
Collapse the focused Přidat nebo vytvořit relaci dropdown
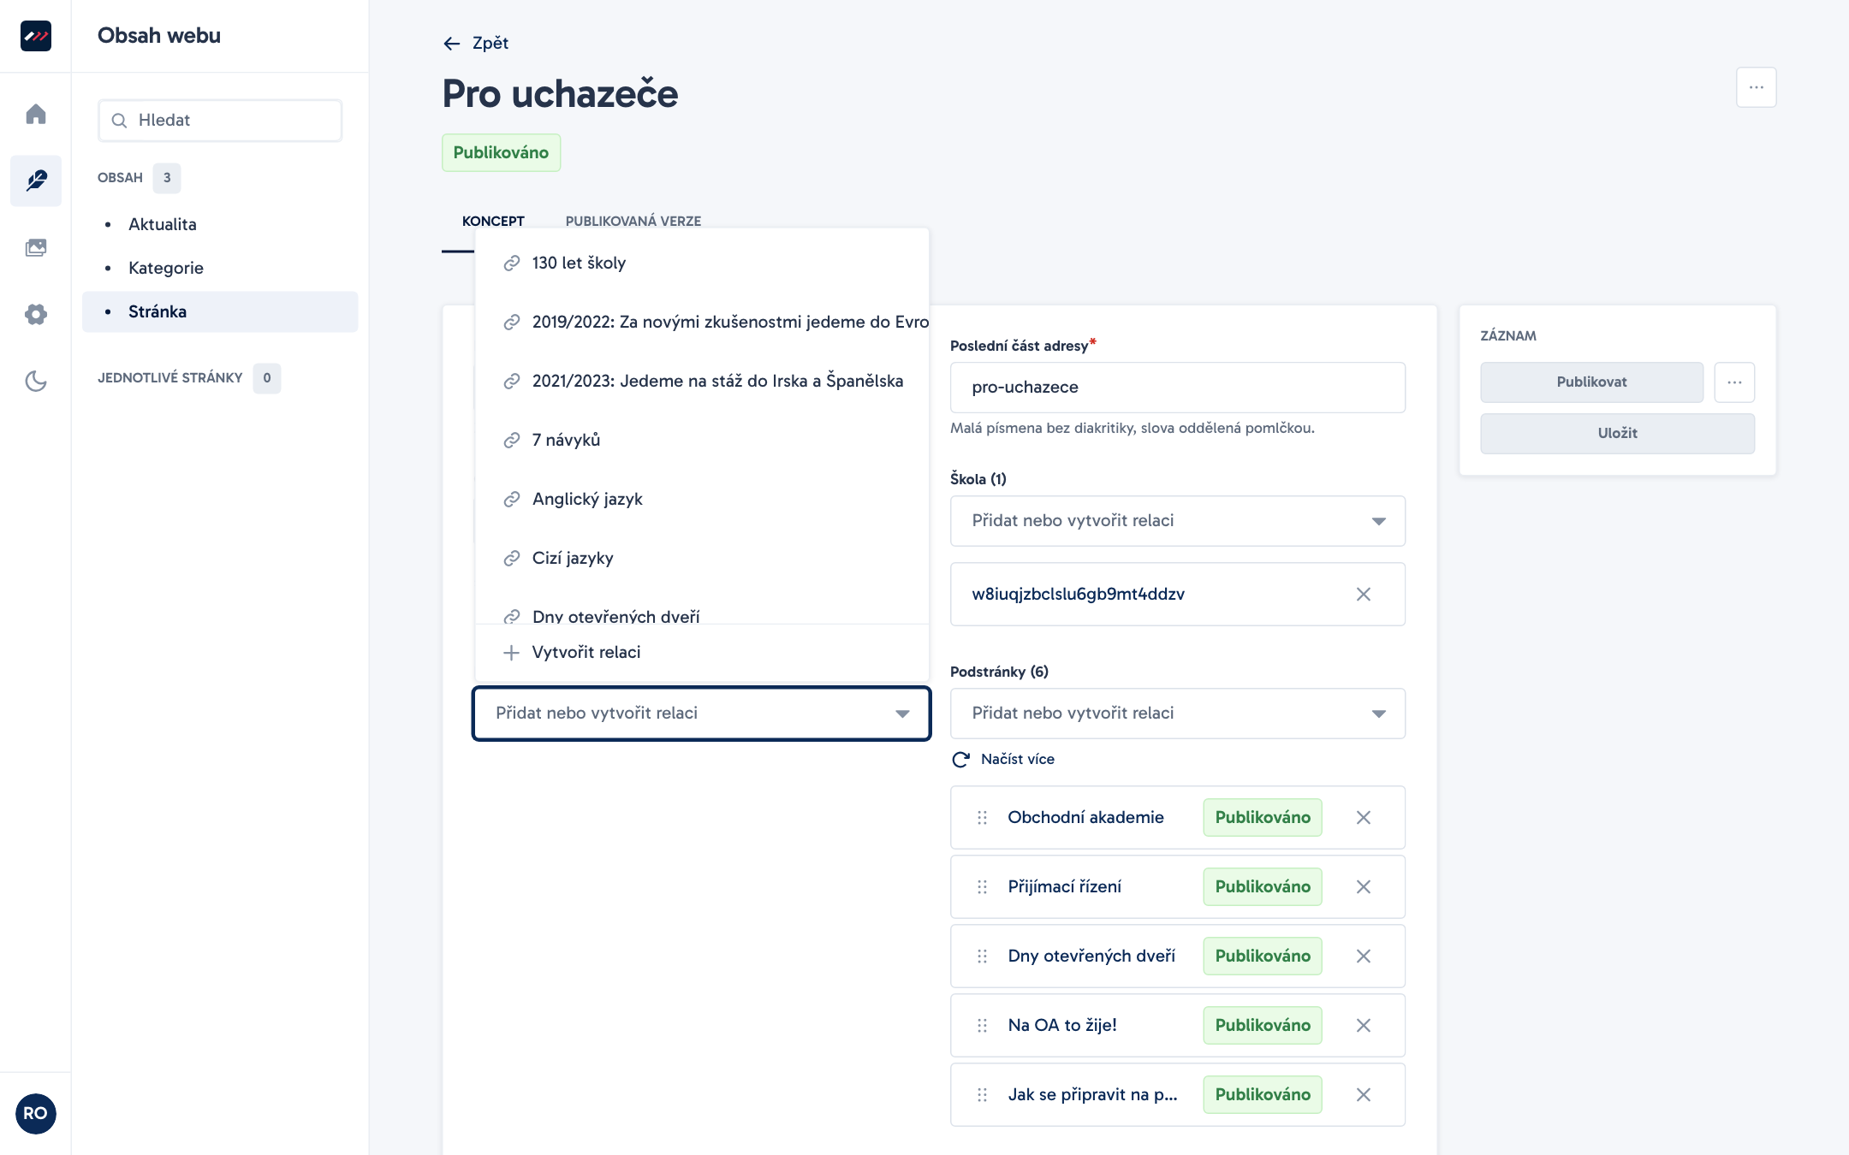(x=902, y=714)
